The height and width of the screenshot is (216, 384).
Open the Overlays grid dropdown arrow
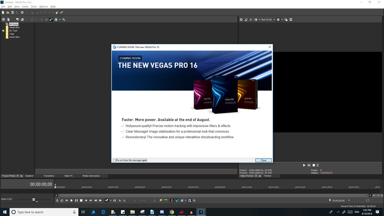282,20
